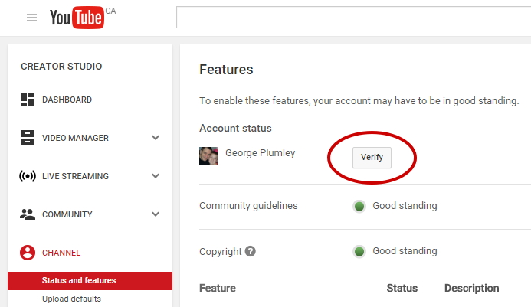The width and height of the screenshot is (531, 307).
Task: Click Good standing beside Community guidelines
Action: coord(405,206)
